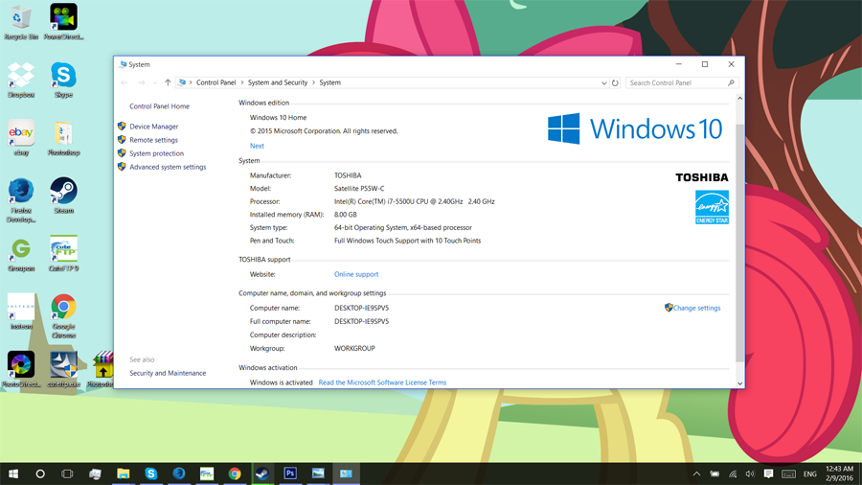Select Control Panel in the breadcrumb path
This screenshot has width=862, height=485.
(216, 83)
